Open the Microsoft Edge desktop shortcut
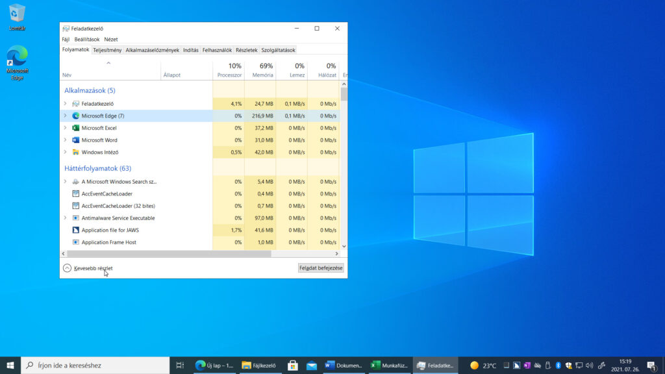Image resolution: width=665 pixels, height=374 pixels. point(17,62)
